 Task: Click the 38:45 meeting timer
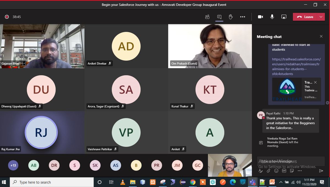pyautogui.click(x=16, y=17)
